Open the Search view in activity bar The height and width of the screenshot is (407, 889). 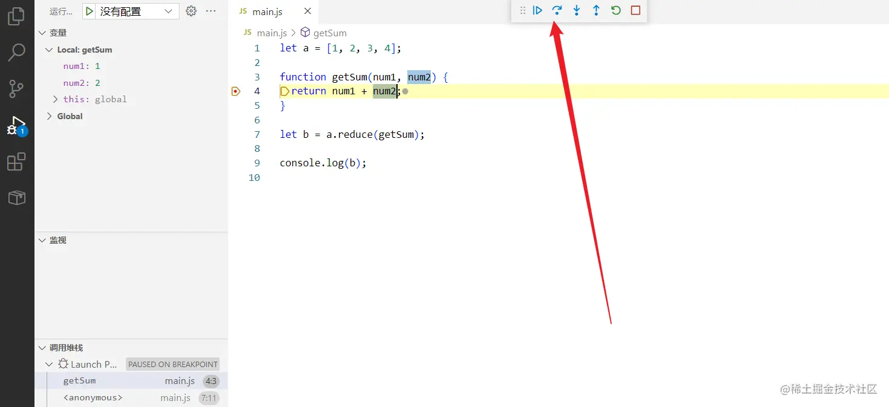[x=16, y=52]
